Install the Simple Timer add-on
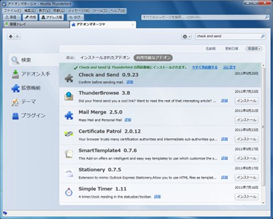The image size is (273, 219). pos(246,197)
